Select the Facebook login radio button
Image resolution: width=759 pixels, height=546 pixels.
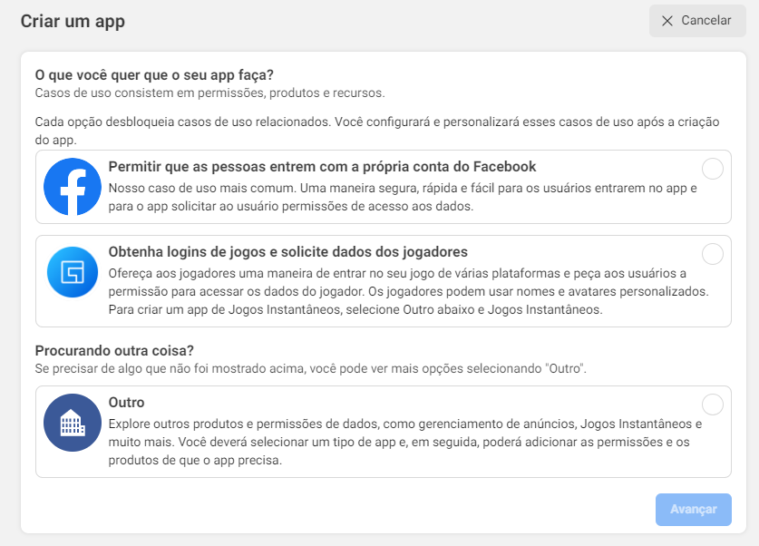click(712, 168)
